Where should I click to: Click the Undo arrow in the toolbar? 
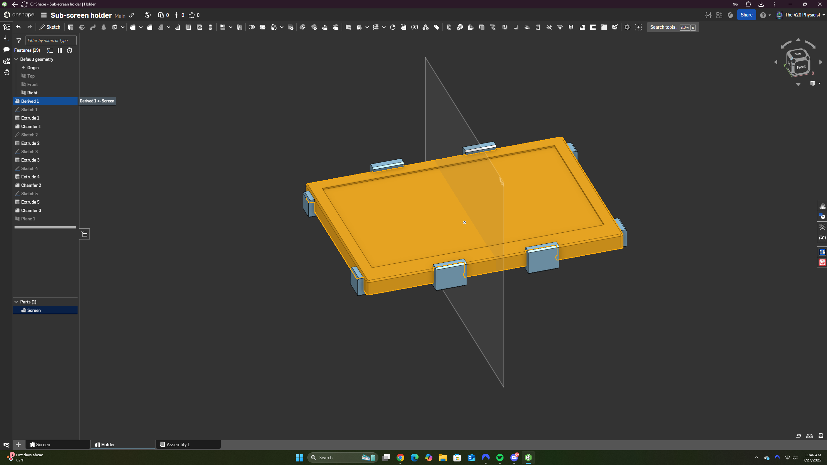(18, 27)
